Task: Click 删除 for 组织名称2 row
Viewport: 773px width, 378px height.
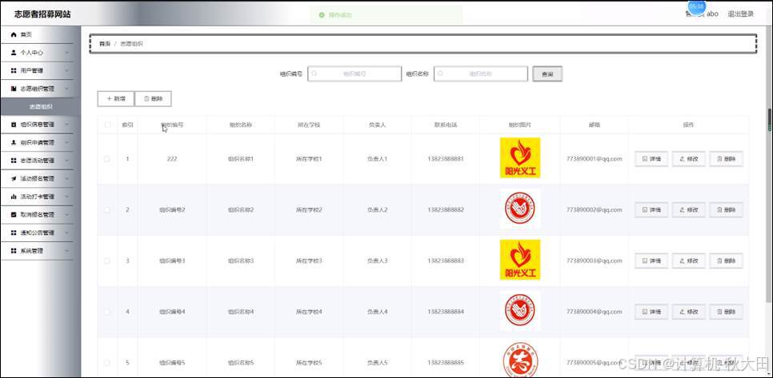Action: (726, 209)
